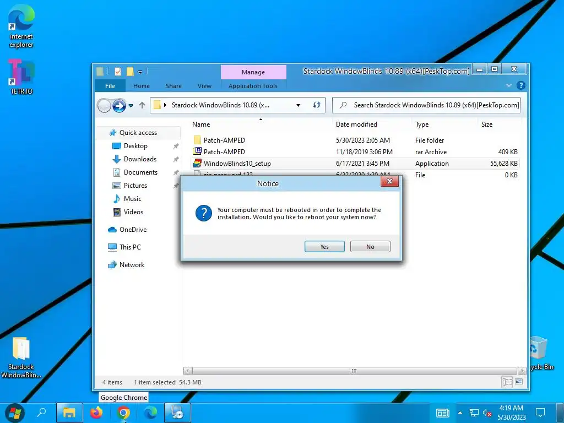Expand the ribbon with the chevron
This screenshot has height=423, width=564.
click(x=508, y=85)
